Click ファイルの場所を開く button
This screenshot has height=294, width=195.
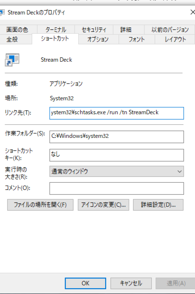pyautogui.click(x=40, y=205)
